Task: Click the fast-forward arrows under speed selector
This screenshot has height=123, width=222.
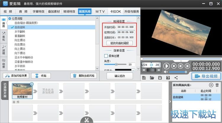Action: 159,70
